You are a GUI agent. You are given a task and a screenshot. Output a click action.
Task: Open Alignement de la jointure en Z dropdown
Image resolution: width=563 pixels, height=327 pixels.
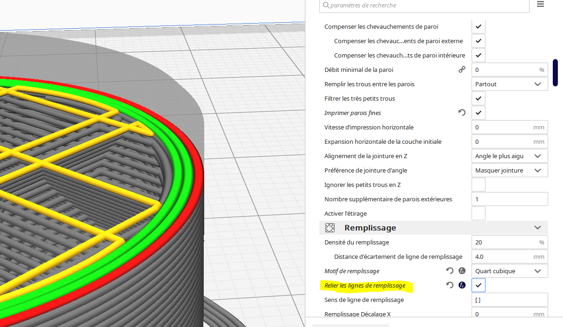(x=510, y=156)
